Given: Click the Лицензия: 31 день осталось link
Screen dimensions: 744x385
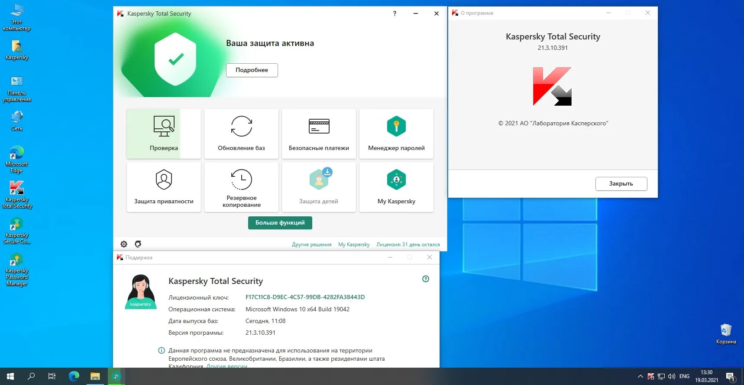Looking at the screenshot, I should tap(408, 245).
